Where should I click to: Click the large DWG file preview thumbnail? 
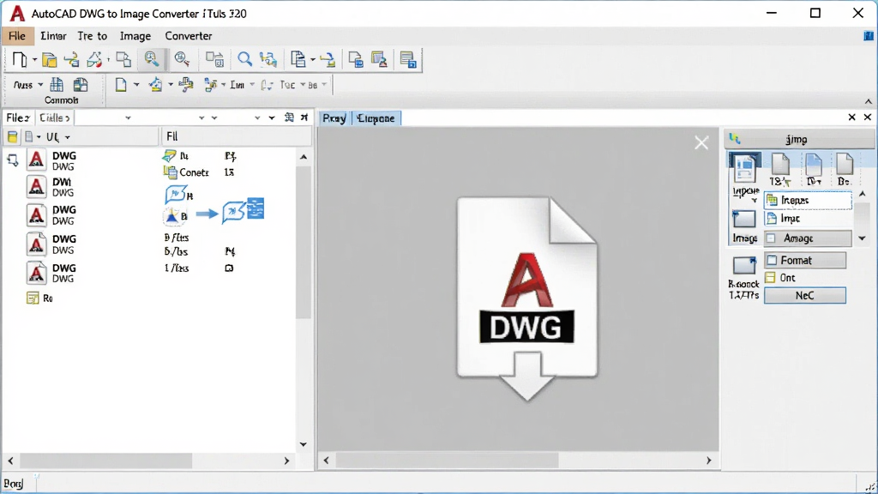(527, 298)
